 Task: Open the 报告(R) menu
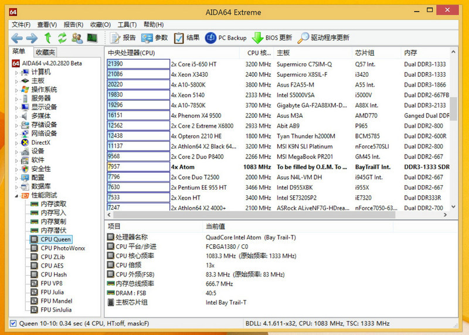73,25
